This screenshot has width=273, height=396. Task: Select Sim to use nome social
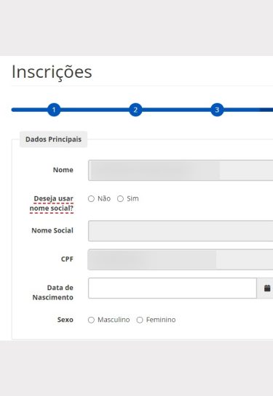point(120,199)
